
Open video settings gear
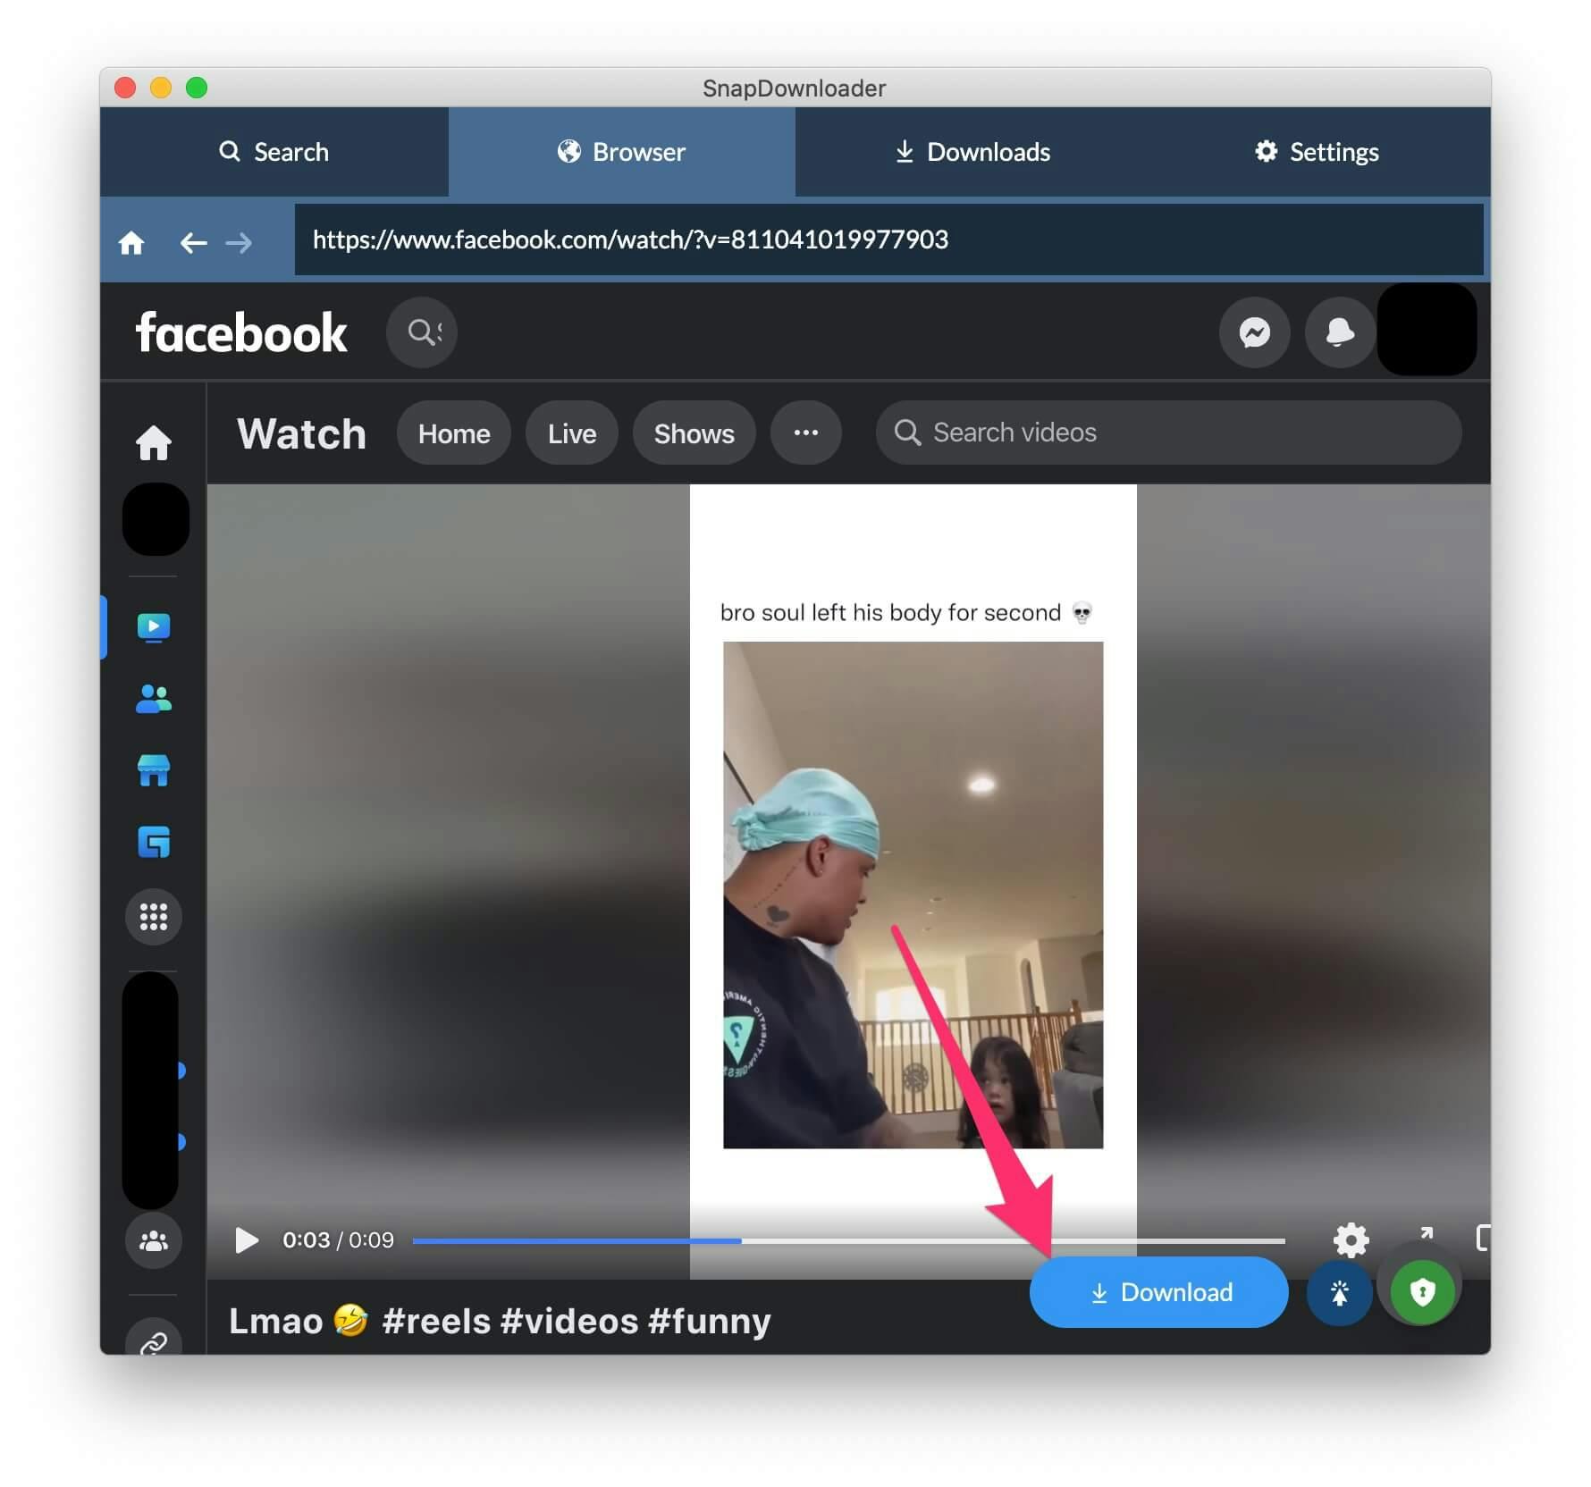[1351, 1239]
